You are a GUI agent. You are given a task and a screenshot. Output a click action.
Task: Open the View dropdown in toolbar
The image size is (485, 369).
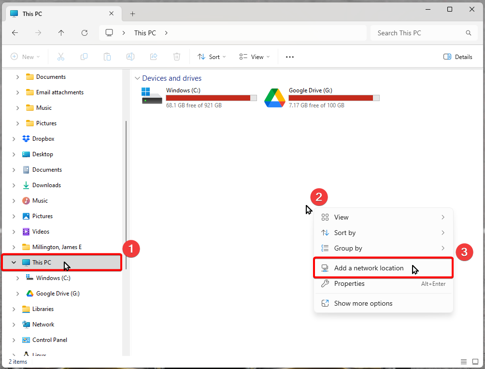pos(254,57)
